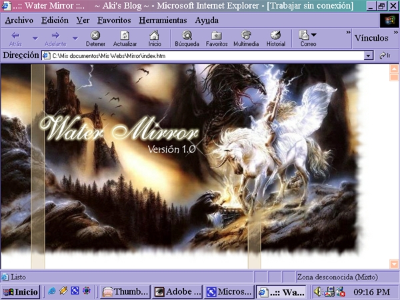Click the page icon in address bar
The width and height of the screenshot is (400, 300).
47,55
